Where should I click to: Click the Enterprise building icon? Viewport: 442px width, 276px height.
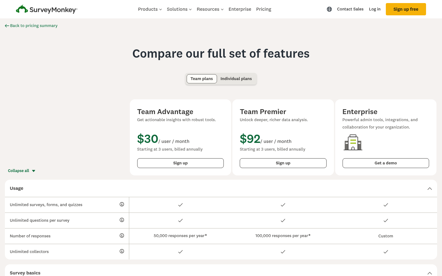(353, 142)
